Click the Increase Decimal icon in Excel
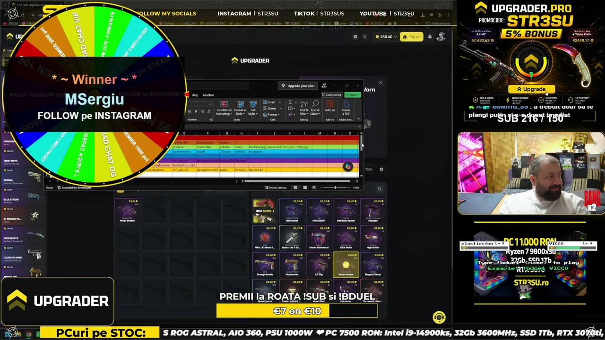605x340 pixels. (202, 112)
